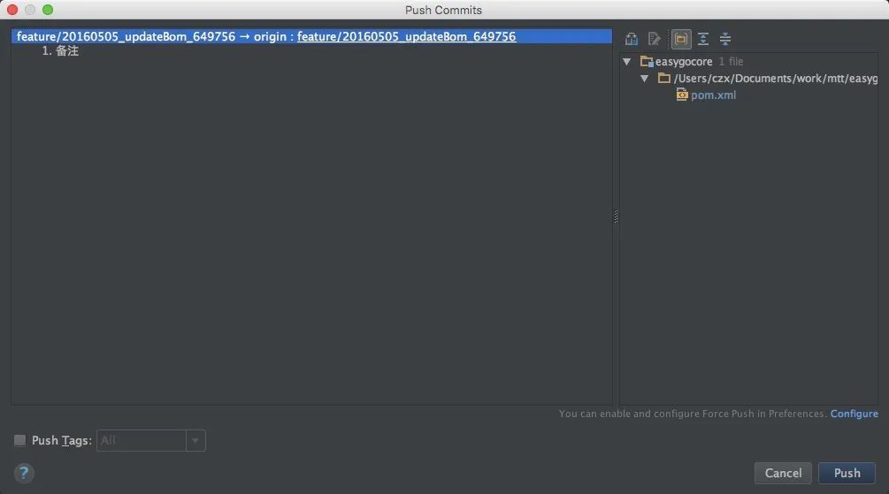Click the Expand All icon
This screenshot has width=889, height=494.
[x=703, y=39]
